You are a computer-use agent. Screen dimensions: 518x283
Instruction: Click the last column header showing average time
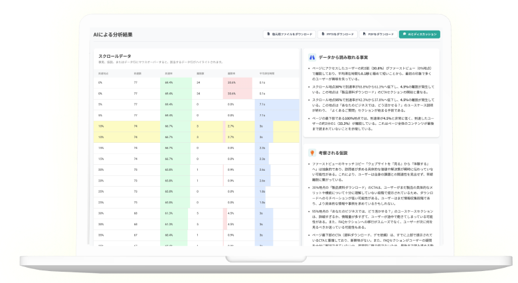267,72
